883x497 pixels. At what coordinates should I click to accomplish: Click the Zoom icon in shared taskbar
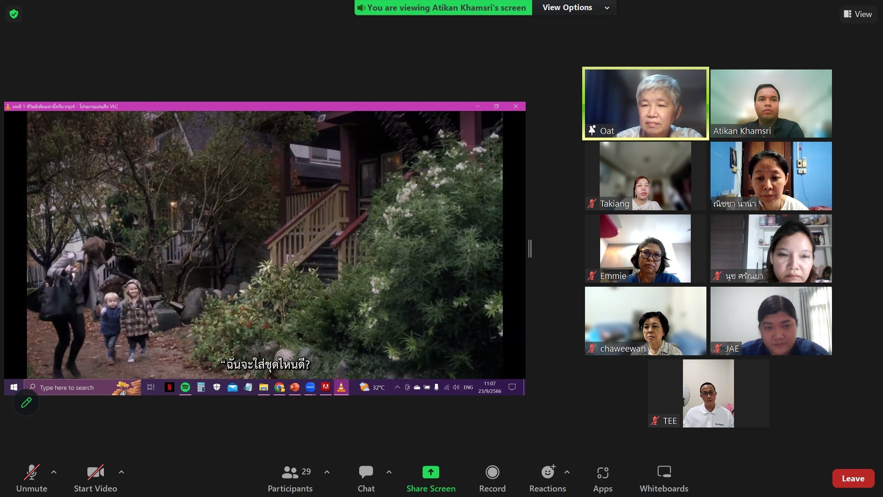pyautogui.click(x=310, y=387)
